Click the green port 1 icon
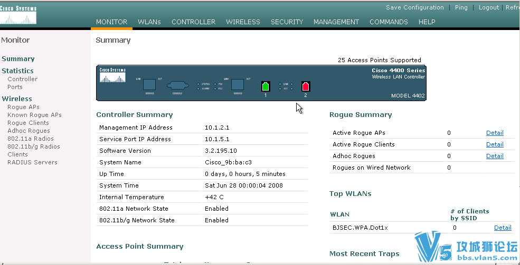520x265 pixels. (266, 86)
